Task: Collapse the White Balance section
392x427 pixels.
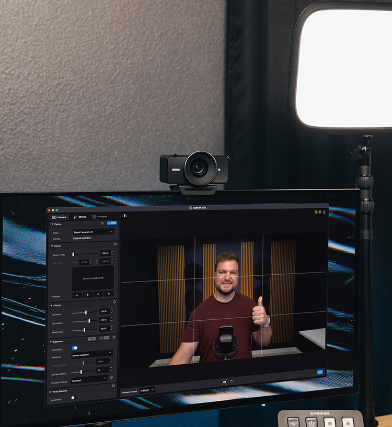Action: point(50,391)
